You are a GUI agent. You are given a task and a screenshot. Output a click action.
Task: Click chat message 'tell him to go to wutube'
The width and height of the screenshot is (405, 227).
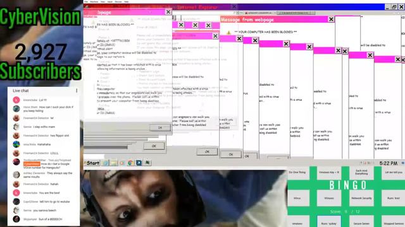point(55,202)
